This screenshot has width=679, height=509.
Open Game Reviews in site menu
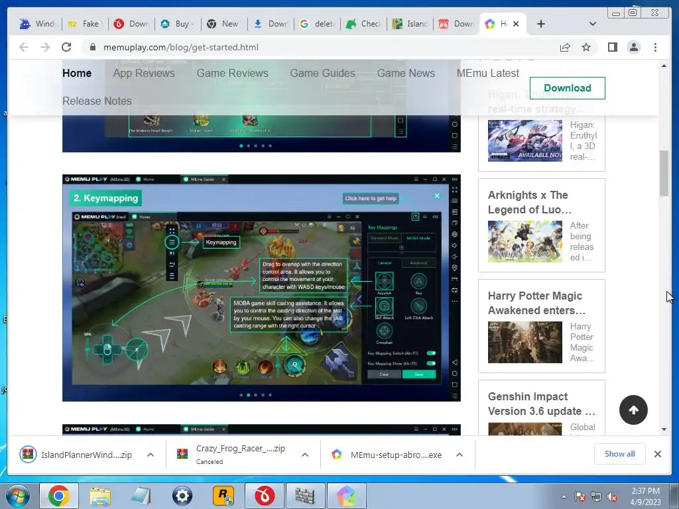click(x=233, y=73)
